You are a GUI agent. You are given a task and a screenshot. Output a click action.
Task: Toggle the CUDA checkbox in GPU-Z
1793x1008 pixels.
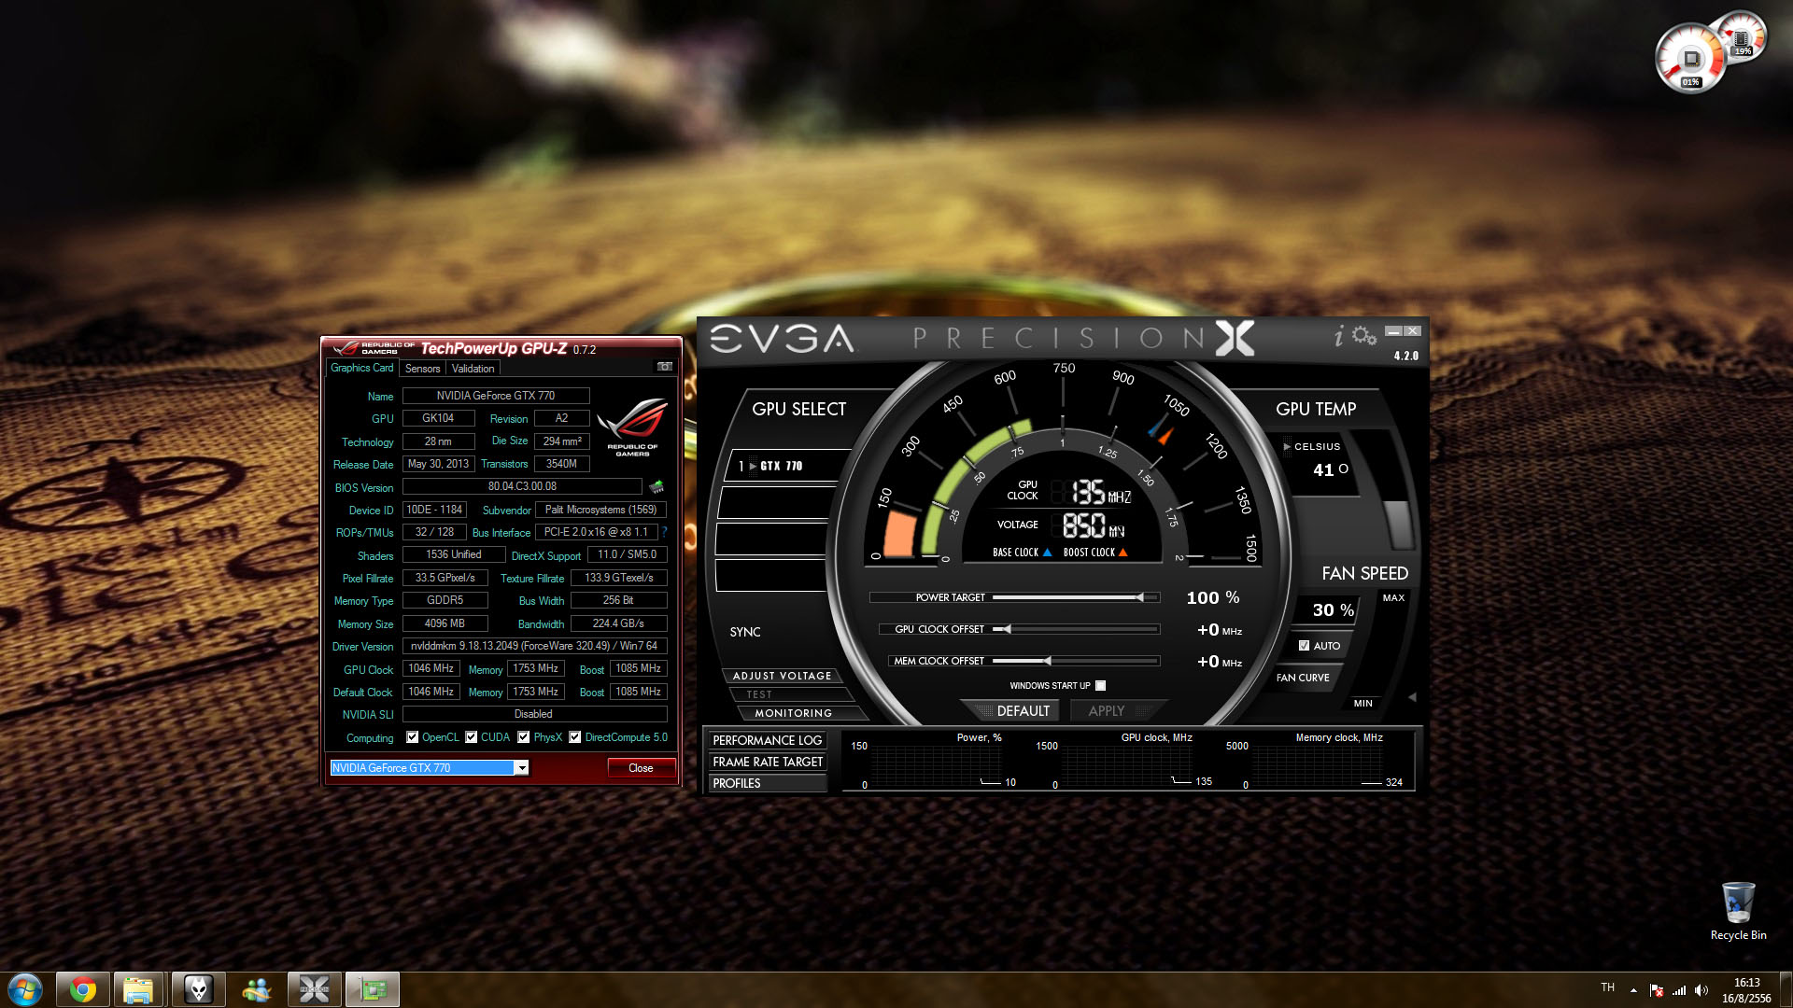(472, 737)
